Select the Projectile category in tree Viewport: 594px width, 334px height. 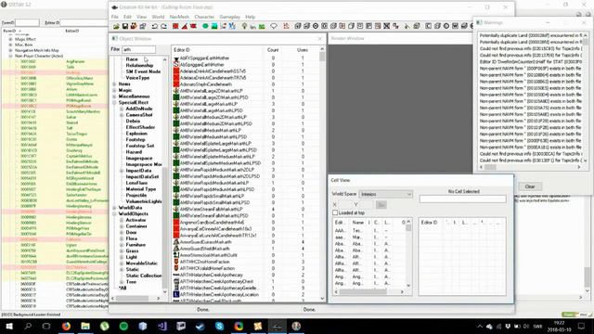136,195
